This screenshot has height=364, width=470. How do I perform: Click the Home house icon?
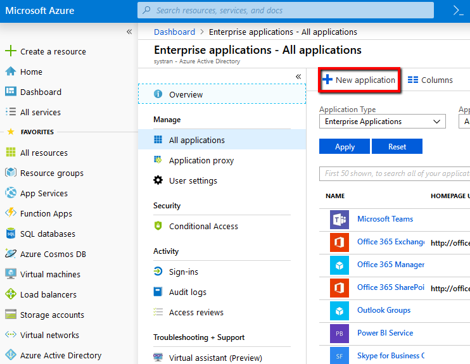tap(11, 72)
